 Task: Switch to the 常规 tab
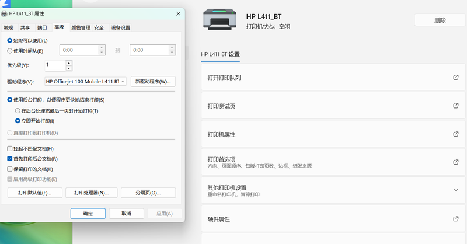point(8,27)
